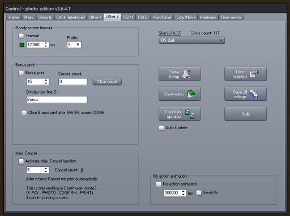
Task: Toggle the Send F6 checkbox
Action: click(x=199, y=193)
